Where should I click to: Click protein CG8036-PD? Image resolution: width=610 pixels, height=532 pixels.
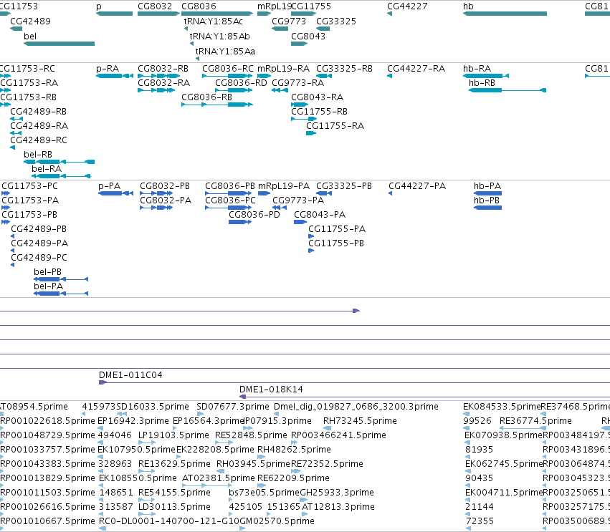254,215
